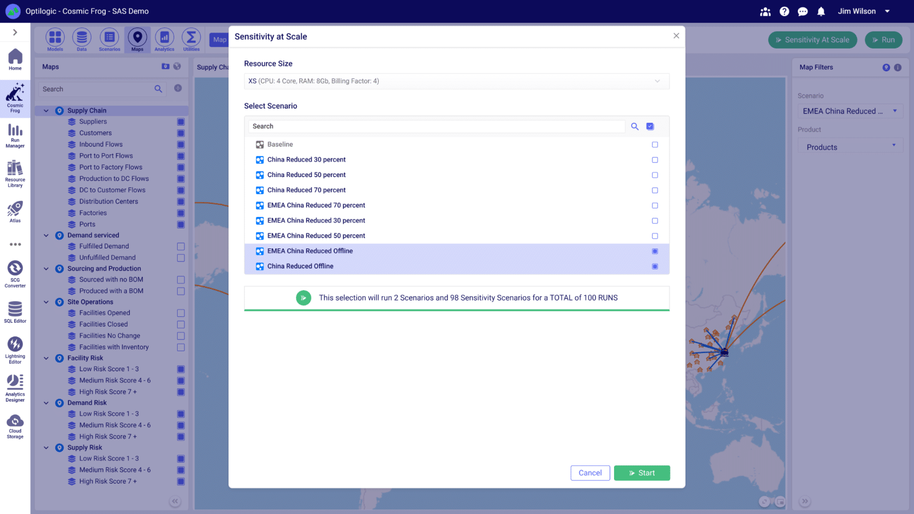The image size is (914, 514).
Task: Check China Reduced 50 percent checkbox
Action: pos(655,175)
